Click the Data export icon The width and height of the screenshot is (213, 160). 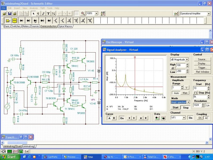(163, 118)
